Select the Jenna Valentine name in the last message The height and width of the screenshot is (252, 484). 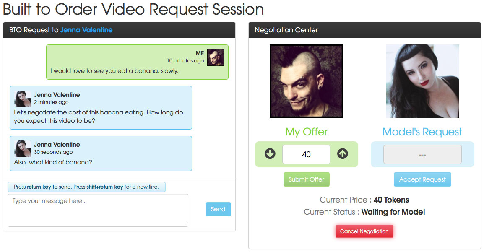(x=57, y=145)
